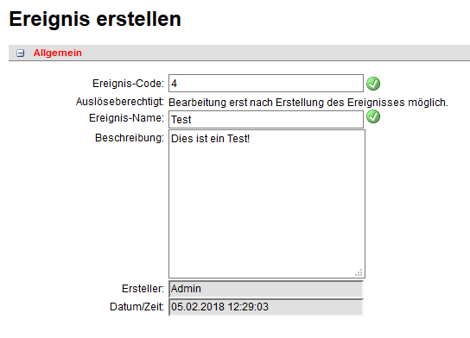The height and width of the screenshot is (338, 470).
Task: Focus the Ereignis-Name input containing Test
Action: [266, 119]
